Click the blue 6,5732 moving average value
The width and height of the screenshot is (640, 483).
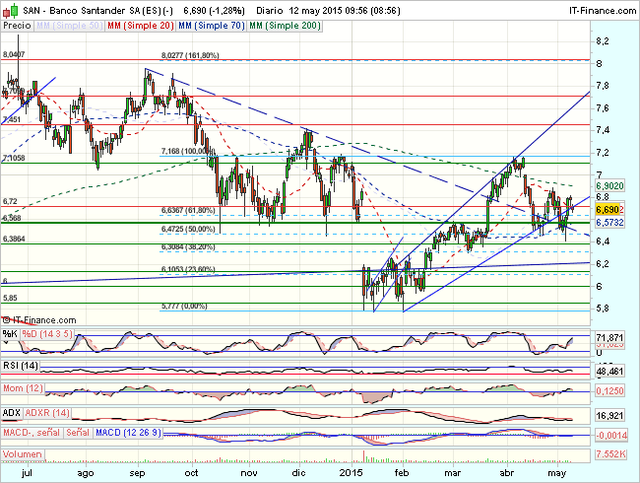click(x=609, y=223)
